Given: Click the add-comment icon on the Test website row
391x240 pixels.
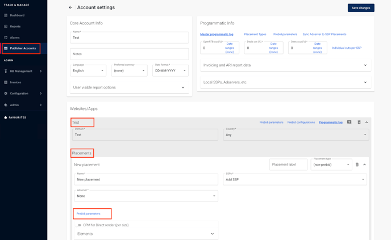Looking at the screenshot, I should [x=350, y=122].
